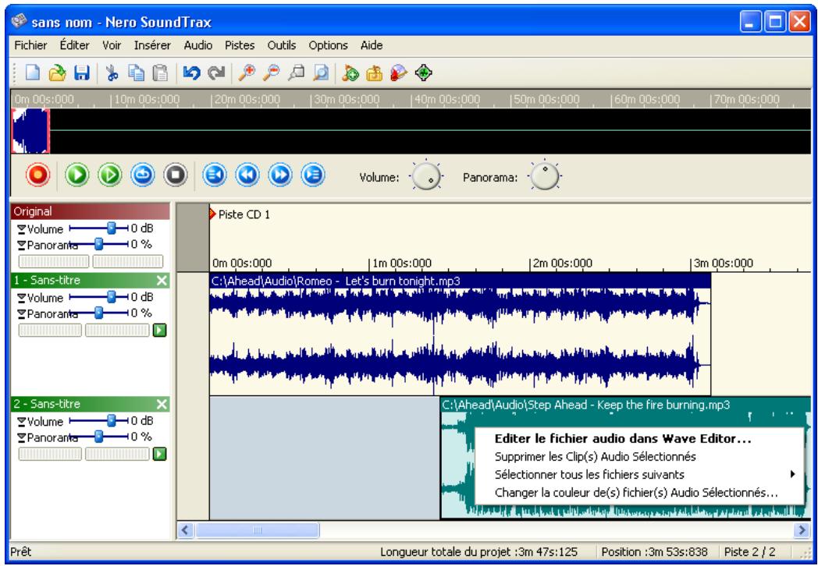This screenshot has width=818, height=566.
Task: Play the project with the solid green play button
Action: [76, 175]
